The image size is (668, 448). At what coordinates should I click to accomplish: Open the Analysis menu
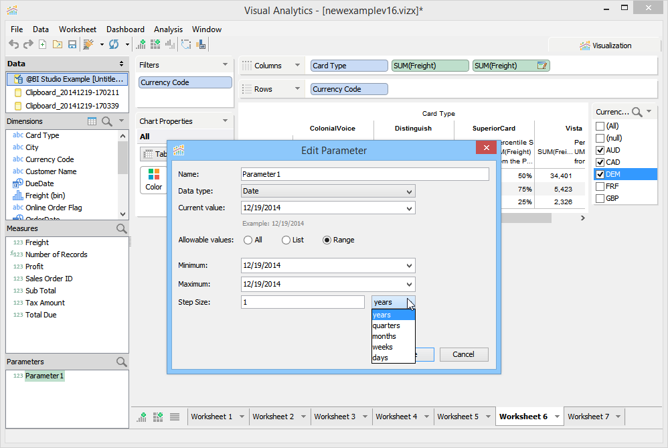168,29
